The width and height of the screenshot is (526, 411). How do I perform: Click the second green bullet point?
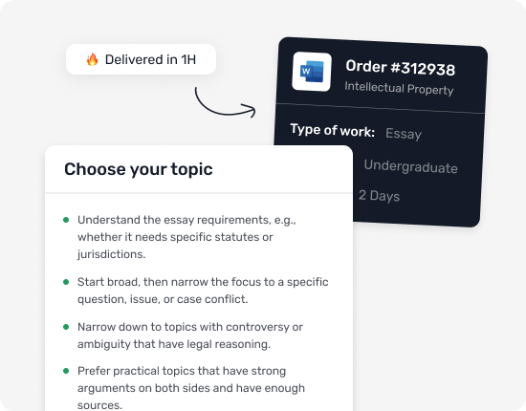click(x=66, y=282)
